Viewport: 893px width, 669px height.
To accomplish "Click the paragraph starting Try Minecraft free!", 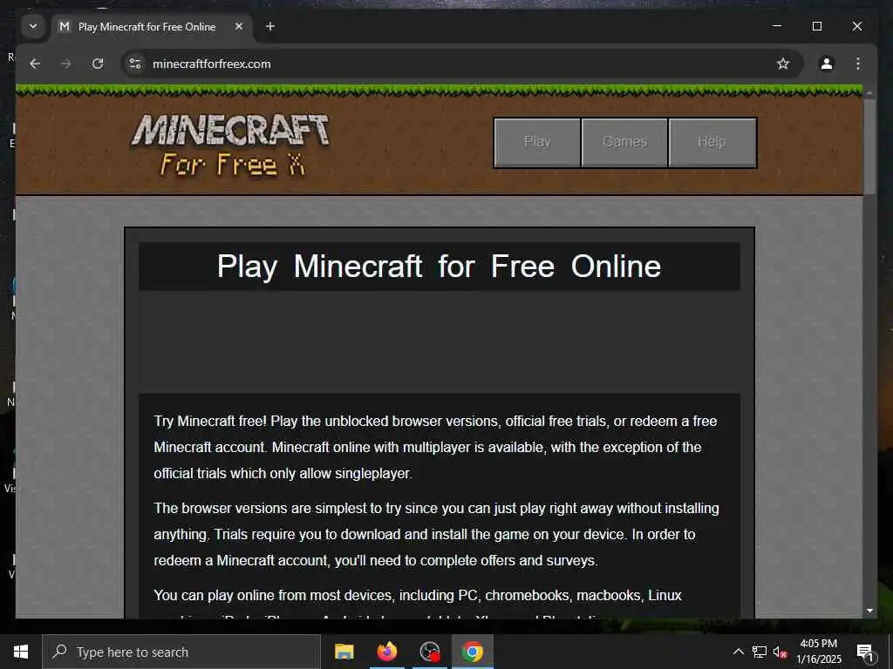I will point(436,447).
